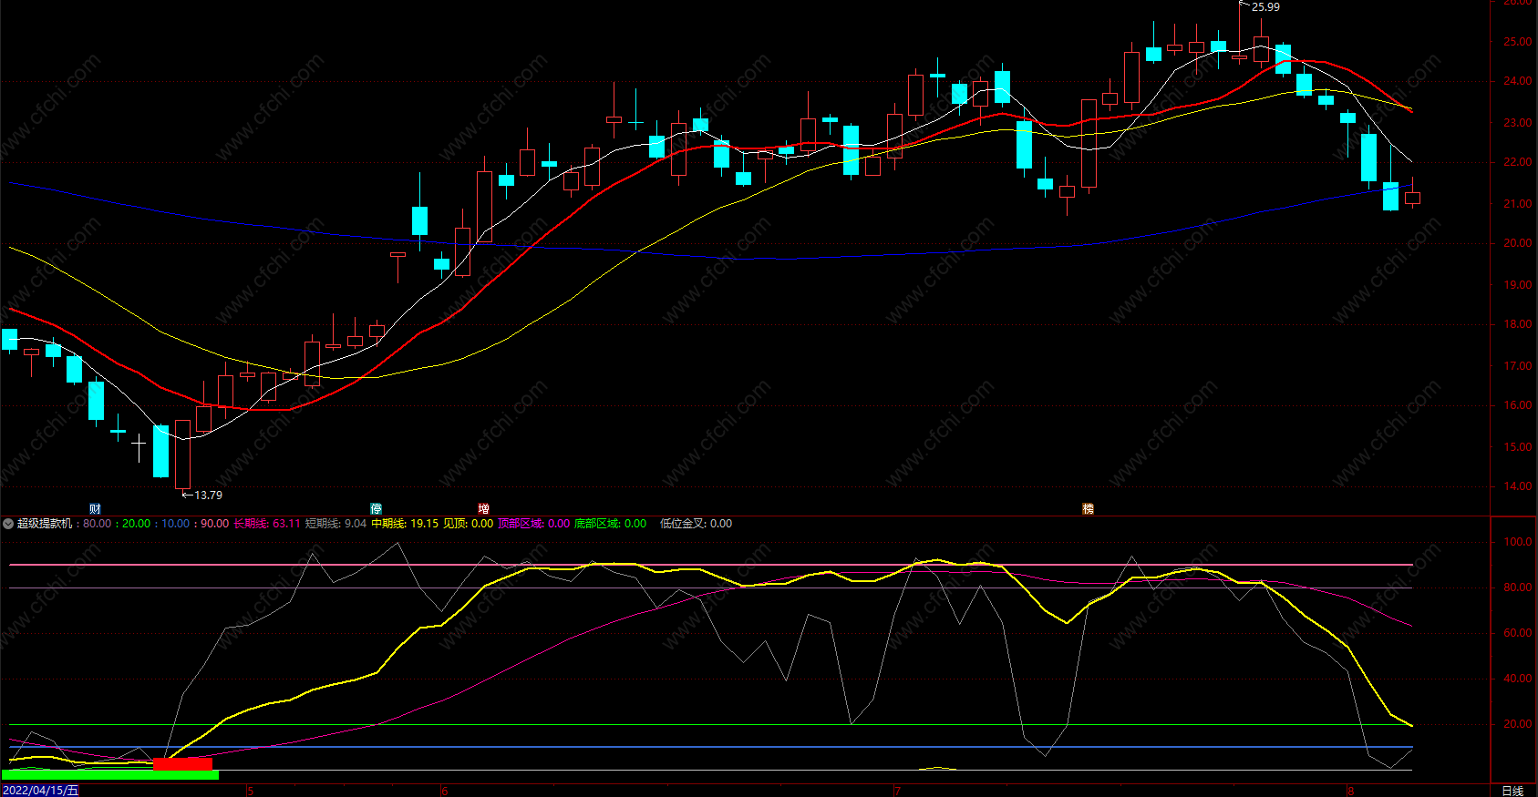Click the 25.00 price axis label

(1517, 42)
